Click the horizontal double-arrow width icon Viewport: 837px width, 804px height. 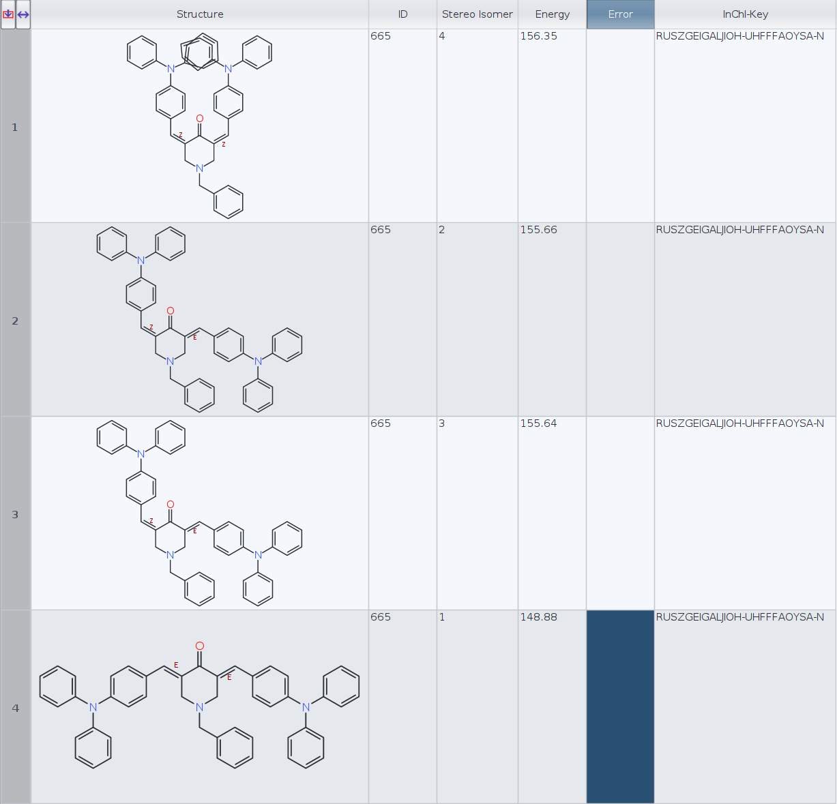point(23,14)
